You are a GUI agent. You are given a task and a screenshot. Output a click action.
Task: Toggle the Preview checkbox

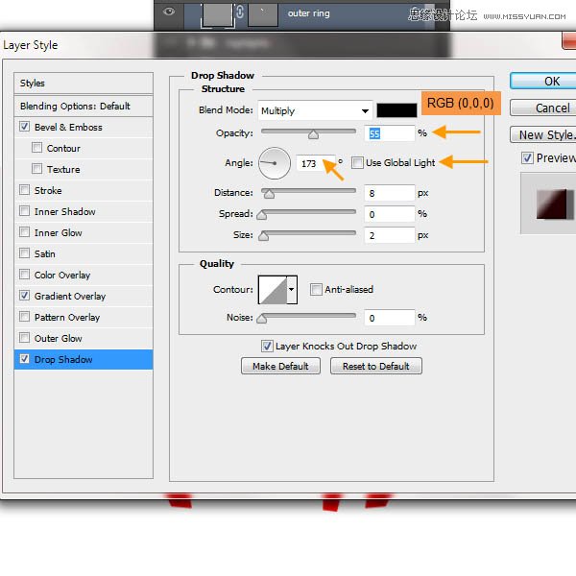(x=527, y=158)
